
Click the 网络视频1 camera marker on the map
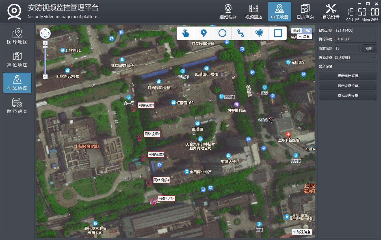click(x=133, y=108)
